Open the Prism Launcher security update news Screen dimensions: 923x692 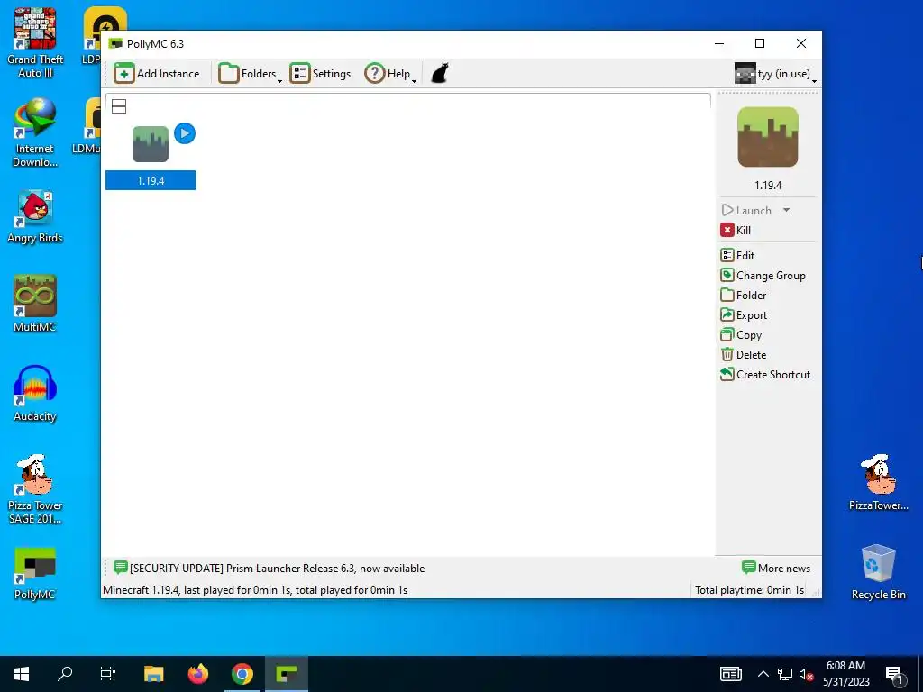(269, 569)
